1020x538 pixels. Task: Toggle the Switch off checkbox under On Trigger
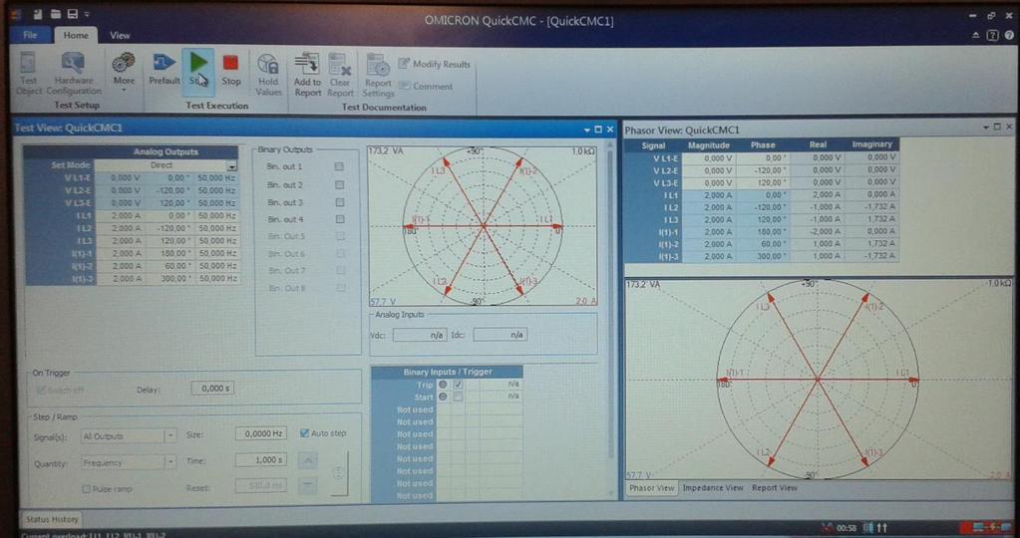coord(41,390)
